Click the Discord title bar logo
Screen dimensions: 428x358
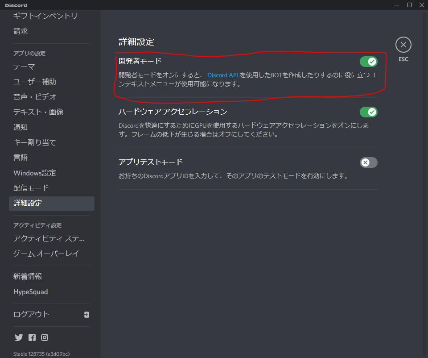point(16,5)
